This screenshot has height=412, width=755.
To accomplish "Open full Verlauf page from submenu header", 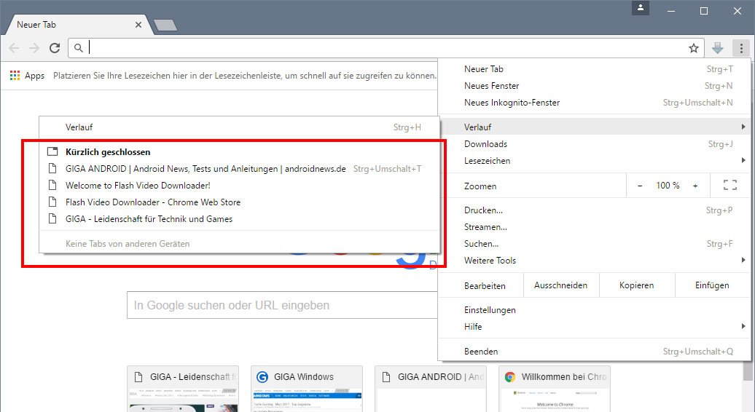I will [x=239, y=127].
